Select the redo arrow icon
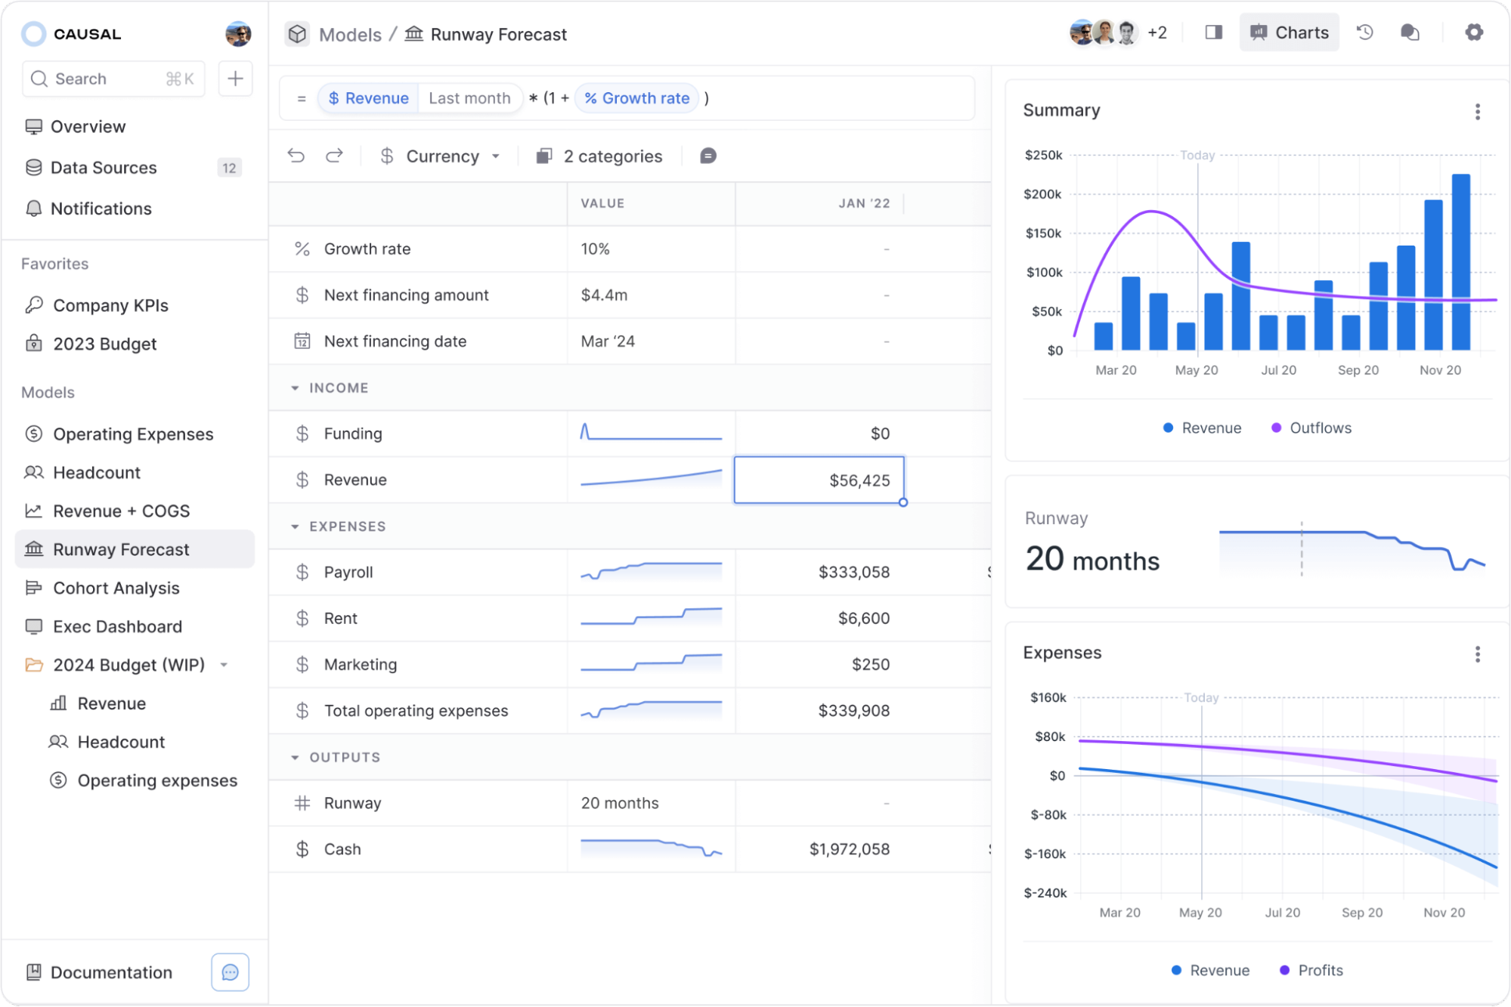This screenshot has width=1511, height=1007. [x=334, y=155]
